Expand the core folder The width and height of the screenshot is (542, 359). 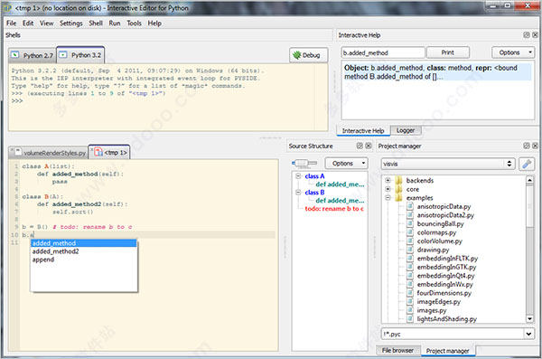pyautogui.click(x=388, y=189)
